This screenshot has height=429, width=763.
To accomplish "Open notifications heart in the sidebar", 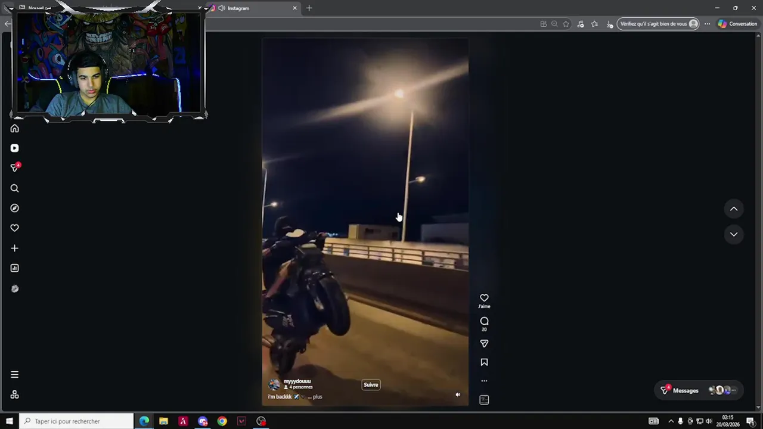I will [x=14, y=228].
